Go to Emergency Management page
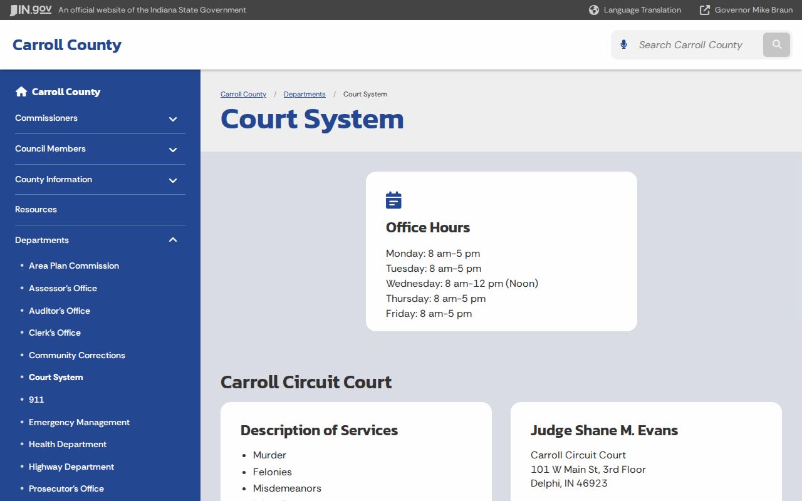The image size is (802, 501). click(79, 422)
